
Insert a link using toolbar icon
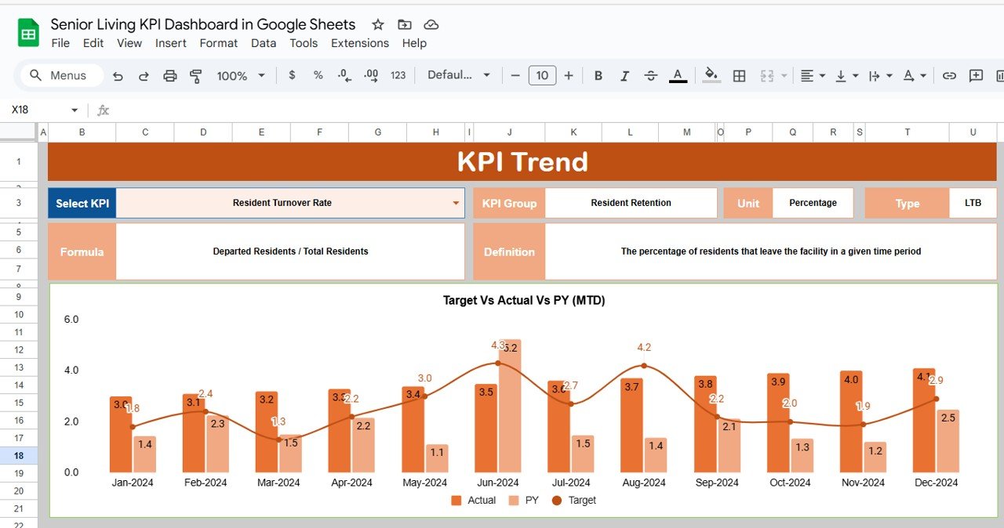[x=949, y=76]
